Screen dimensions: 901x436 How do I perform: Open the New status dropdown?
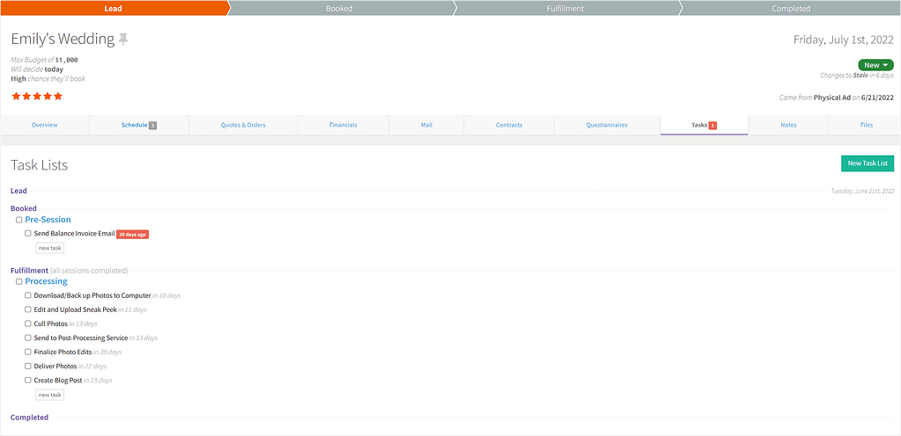coord(875,65)
